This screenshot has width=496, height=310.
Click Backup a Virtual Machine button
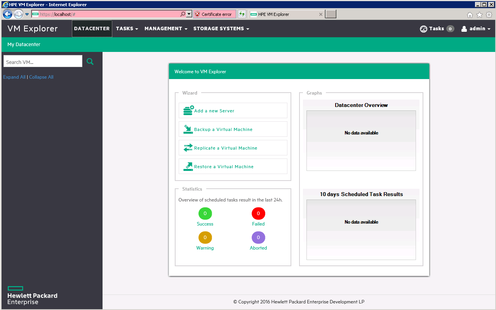click(x=233, y=129)
